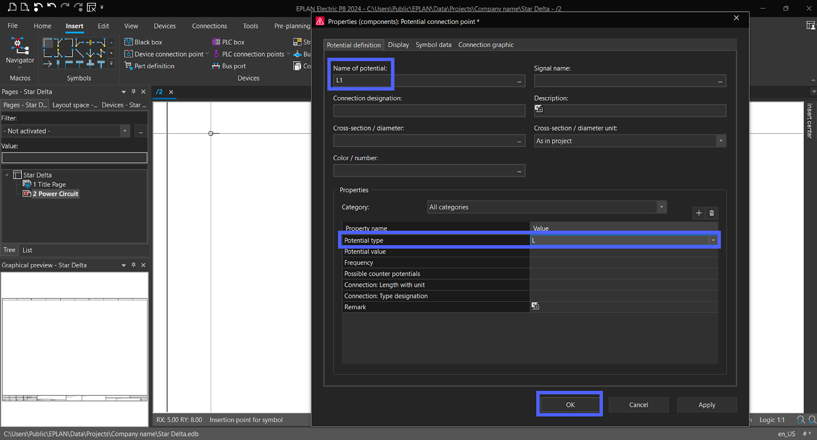Click the PLC box icon

pos(217,42)
